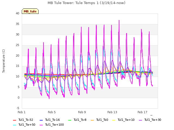
Task: Toggle the Tul1_Tw+50 legend entry
Action: [24, 125]
